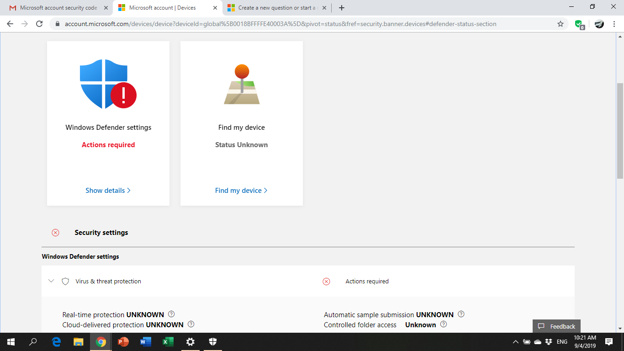Reload the page in Chrome
624x351 pixels.
[x=39, y=24]
